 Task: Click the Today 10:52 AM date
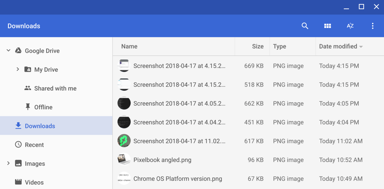pyautogui.click(x=341, y=160)
